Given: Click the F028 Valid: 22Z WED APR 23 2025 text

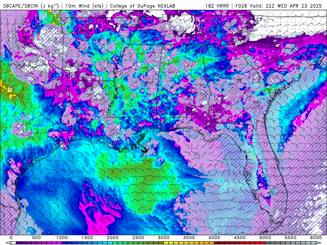Looking at the screenshot, I should click(278, 6).
